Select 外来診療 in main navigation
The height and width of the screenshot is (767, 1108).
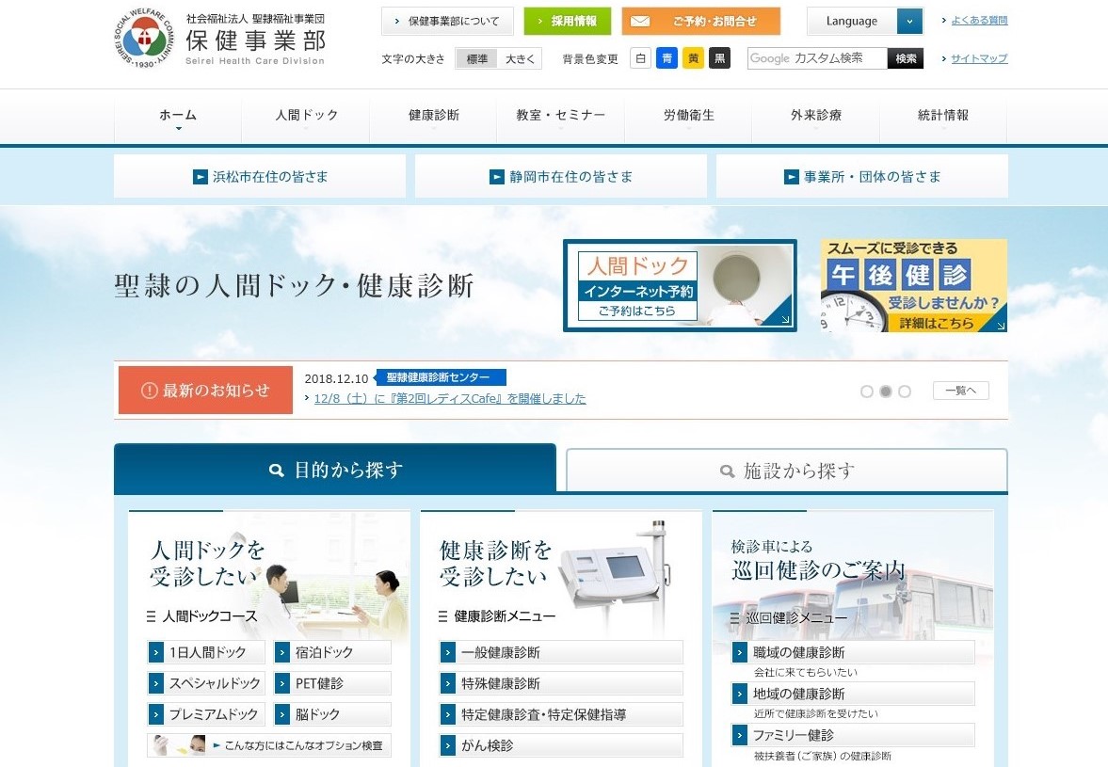pyautogui.click(x=815, y=116)
